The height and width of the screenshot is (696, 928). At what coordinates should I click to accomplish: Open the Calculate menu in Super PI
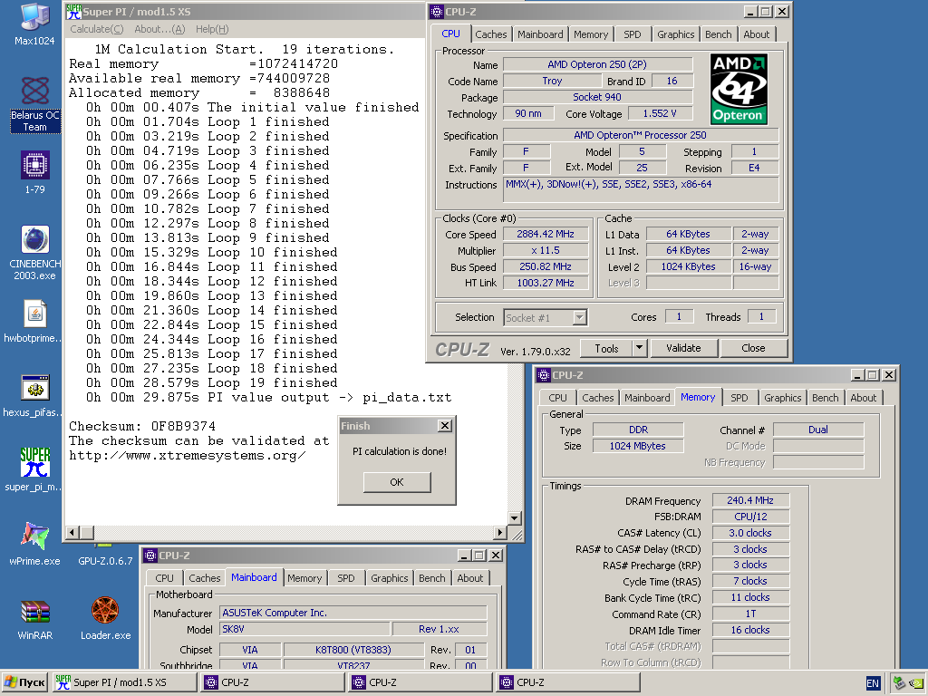[96, 29]
